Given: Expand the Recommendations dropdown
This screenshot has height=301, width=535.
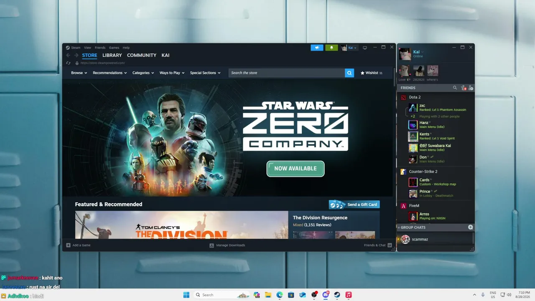Looking at the screenshot, I should 110,73.
